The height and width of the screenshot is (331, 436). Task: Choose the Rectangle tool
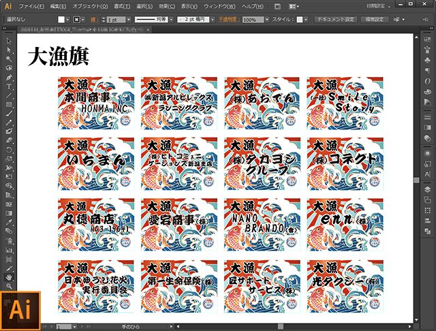9,104
